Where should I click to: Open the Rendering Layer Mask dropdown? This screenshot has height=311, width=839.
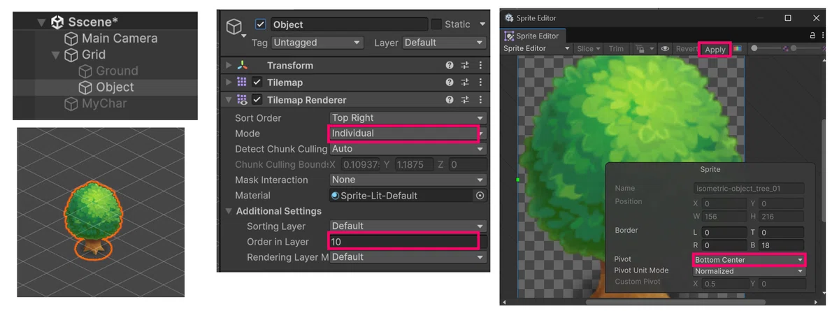coord(408,257)
